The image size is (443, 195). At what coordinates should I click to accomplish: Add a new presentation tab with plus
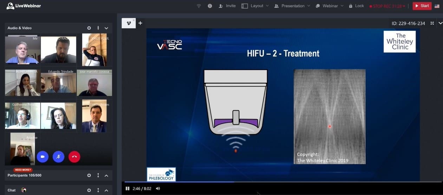point(140,23)
